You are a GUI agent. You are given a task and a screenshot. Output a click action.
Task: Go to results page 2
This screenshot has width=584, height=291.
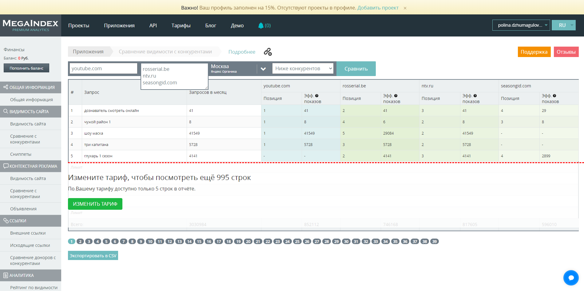pyautogui.click(x=80, y=241)
